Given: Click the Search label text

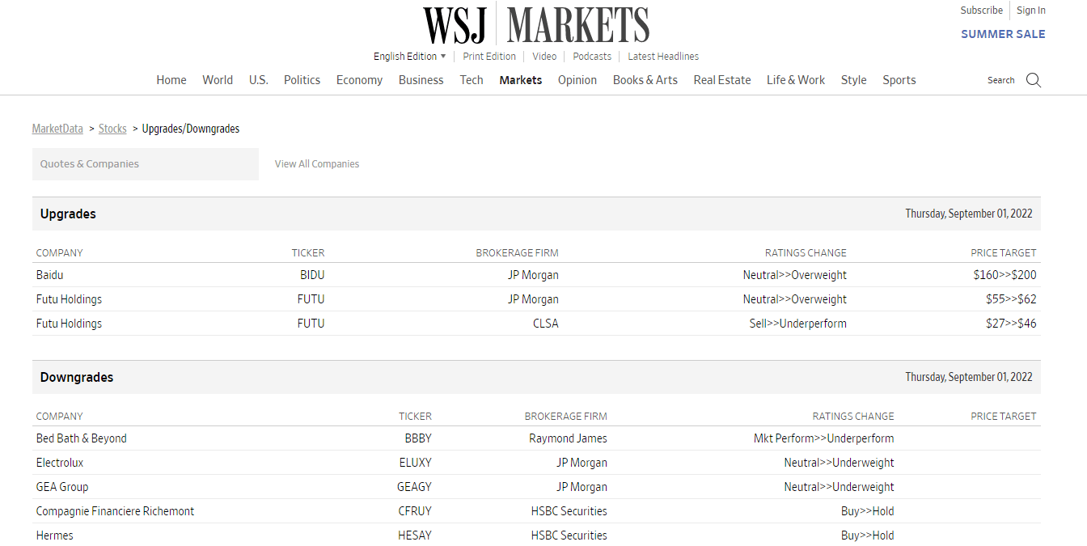Looking at the screenshot, I should click(x=1000, y=80).
